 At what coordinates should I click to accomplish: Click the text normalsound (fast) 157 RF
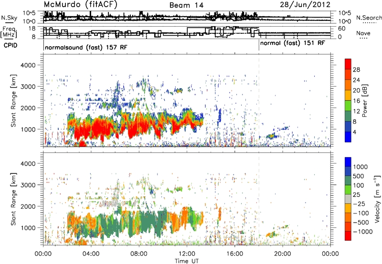pos(86,48)
